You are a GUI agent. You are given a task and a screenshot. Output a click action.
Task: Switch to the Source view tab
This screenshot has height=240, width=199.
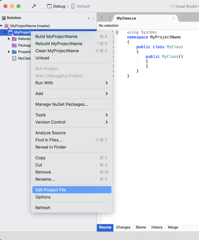point(105,228)
